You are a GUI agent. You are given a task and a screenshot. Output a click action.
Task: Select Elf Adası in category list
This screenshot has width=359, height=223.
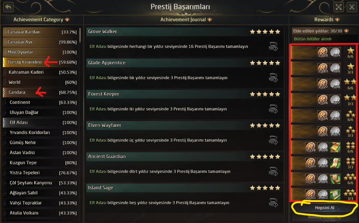19,122
